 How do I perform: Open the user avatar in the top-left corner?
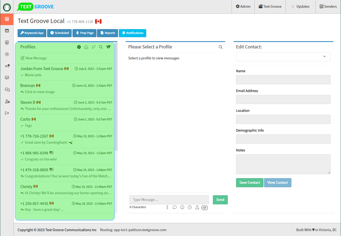7,7
